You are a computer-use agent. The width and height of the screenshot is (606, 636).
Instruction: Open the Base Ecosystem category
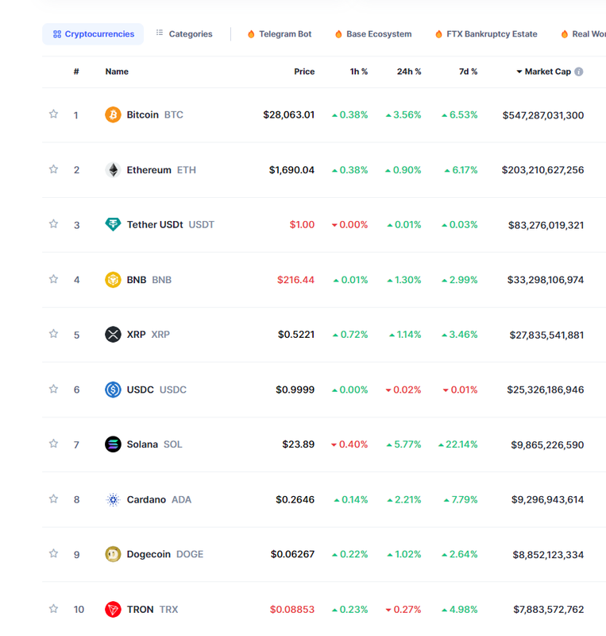coord(373,34)
